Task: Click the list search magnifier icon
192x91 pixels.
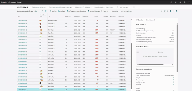Action: tap(43, 11)
